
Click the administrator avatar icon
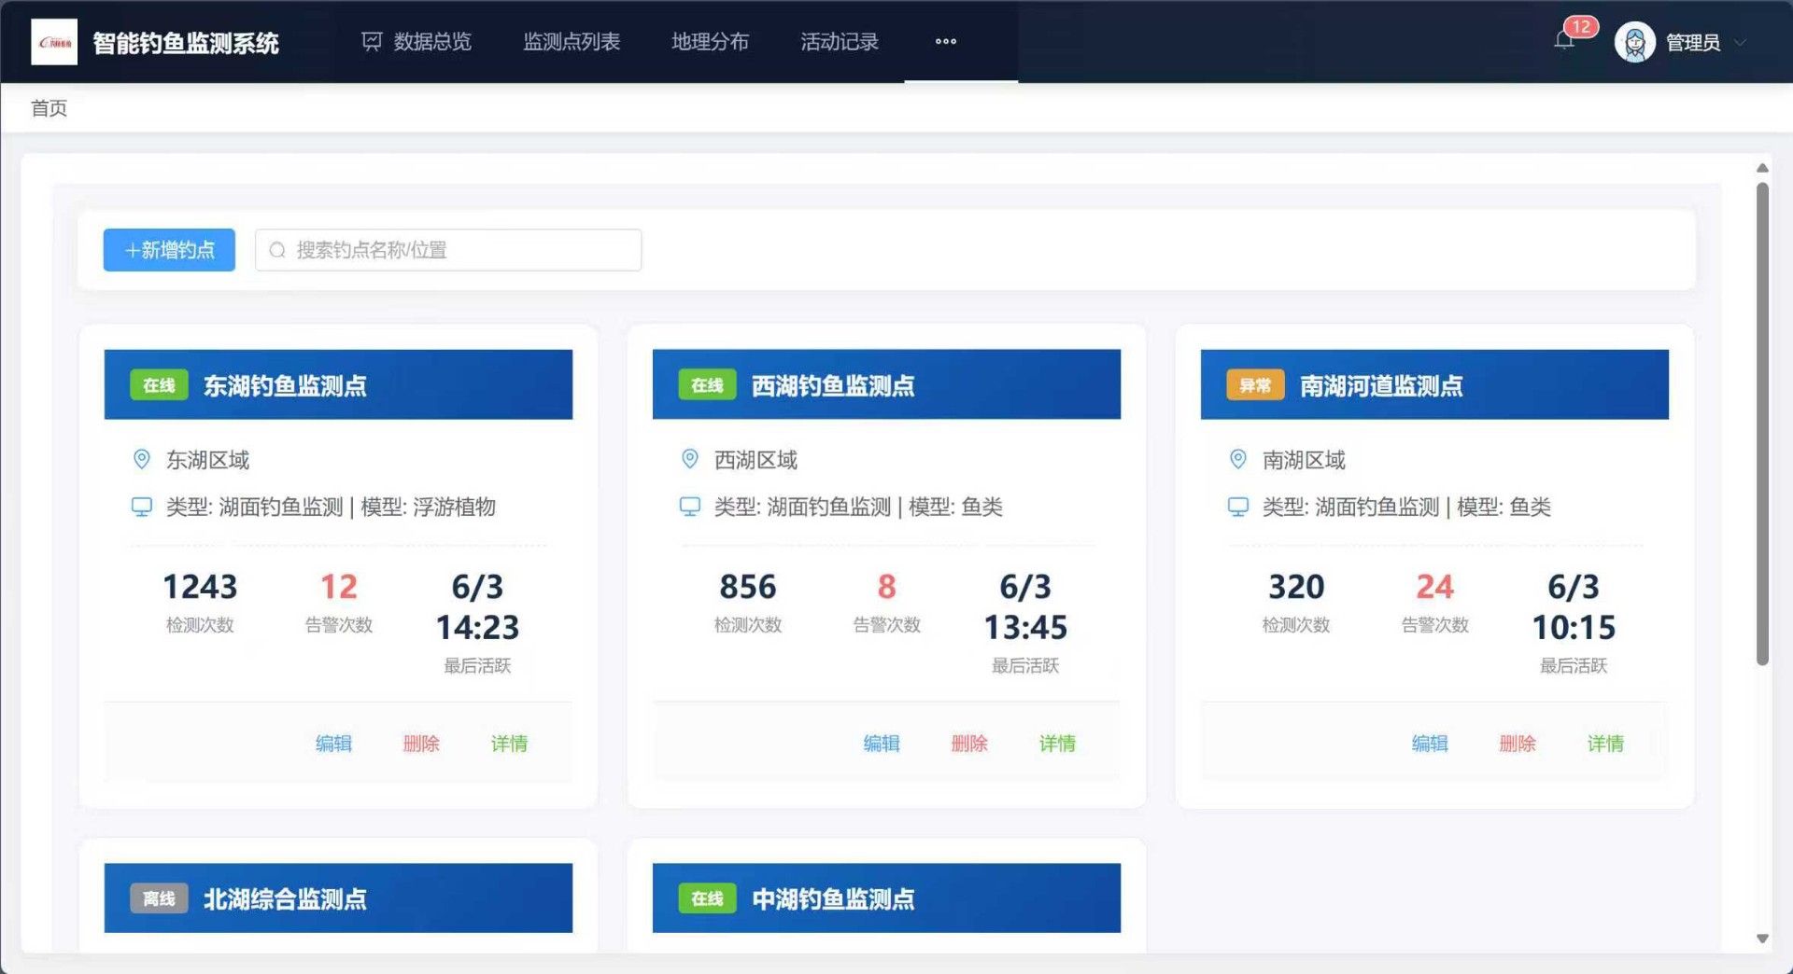1634,43
